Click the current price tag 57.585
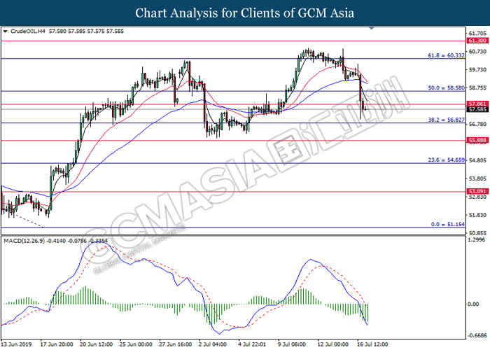This screenshot has width=490, height=350. pyautogui.click(x=477, y=109)
